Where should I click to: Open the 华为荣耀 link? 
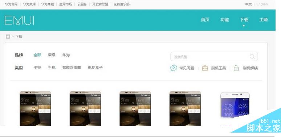[29, 4]
